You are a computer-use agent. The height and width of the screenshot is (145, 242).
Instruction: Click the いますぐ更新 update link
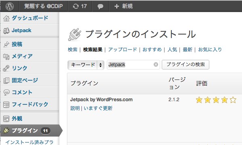pyautogui.click(x=98, y=108)
